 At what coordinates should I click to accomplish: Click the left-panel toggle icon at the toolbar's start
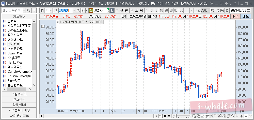42,10
